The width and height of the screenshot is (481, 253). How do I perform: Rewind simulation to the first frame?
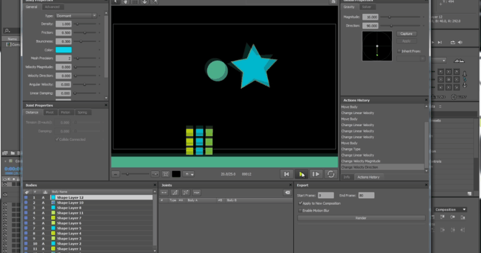point(287,174)
